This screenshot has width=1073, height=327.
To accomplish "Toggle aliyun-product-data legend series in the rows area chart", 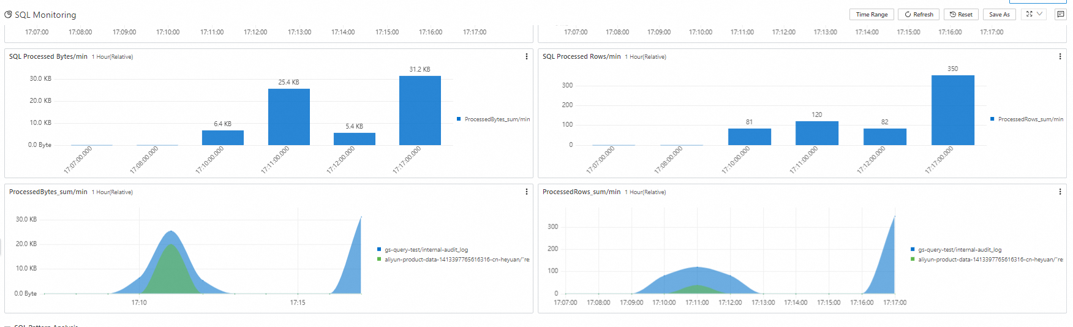I will [987, 260].
